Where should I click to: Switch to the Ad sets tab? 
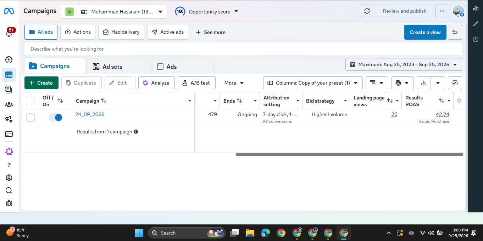119,67
